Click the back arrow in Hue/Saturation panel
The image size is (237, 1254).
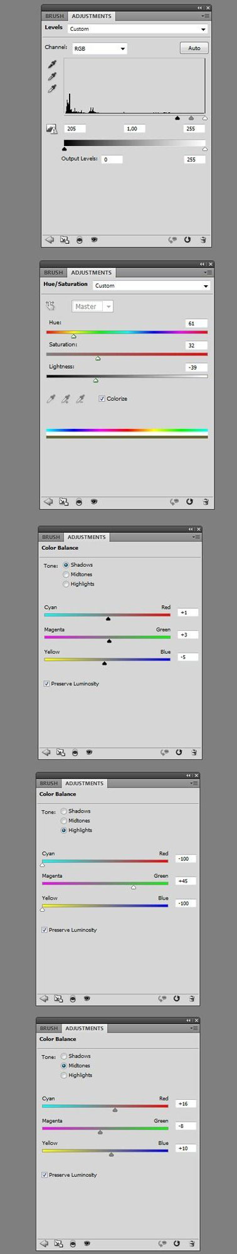(x=49, y=502)
